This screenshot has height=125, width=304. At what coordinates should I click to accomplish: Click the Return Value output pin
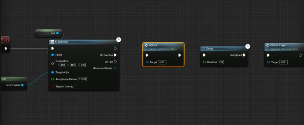pos(23,85)
